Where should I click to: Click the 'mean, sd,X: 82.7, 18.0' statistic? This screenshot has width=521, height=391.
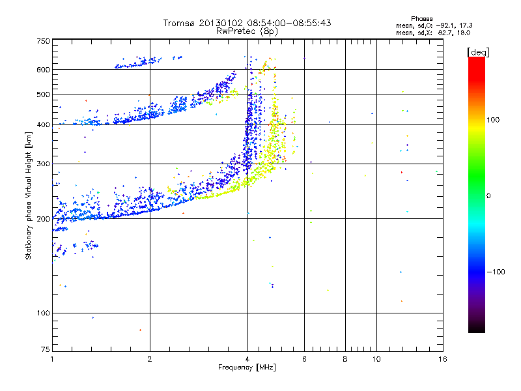[433, 33]
